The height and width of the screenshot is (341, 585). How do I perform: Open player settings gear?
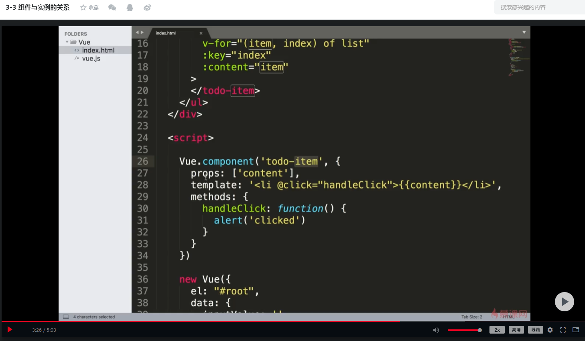tap(550, 330)
